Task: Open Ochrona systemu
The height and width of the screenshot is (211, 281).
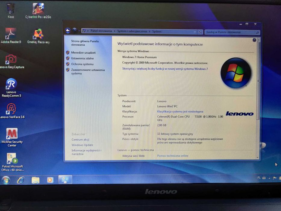Action: click(x=82, y=64)
